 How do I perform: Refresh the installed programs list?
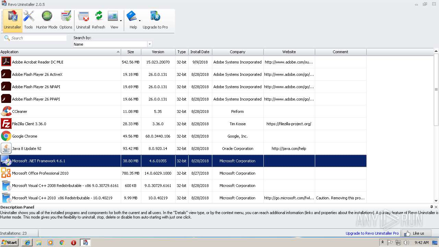point(98,21)
